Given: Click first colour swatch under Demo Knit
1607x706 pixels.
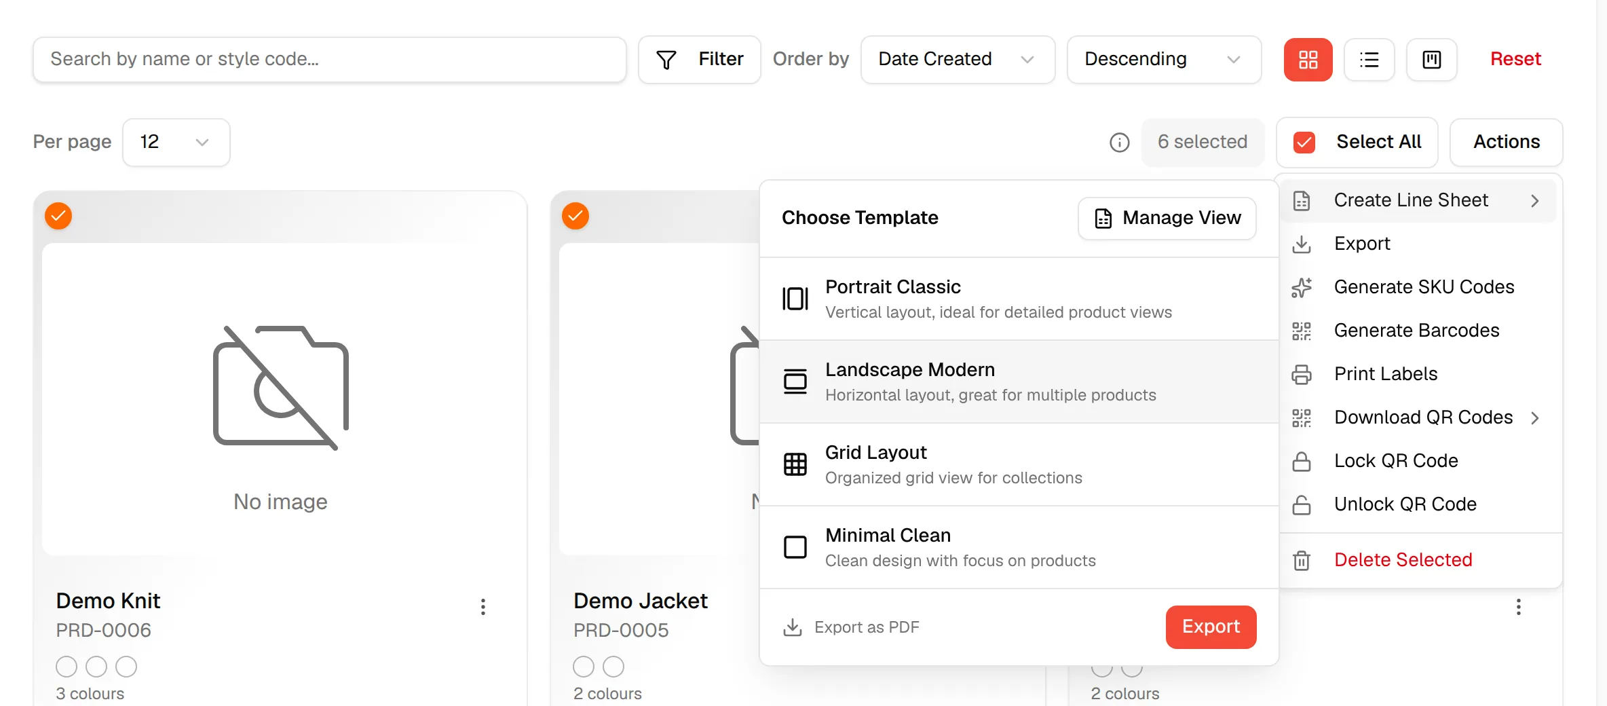Looking at the screenshot, I should (x=67, y=667).
